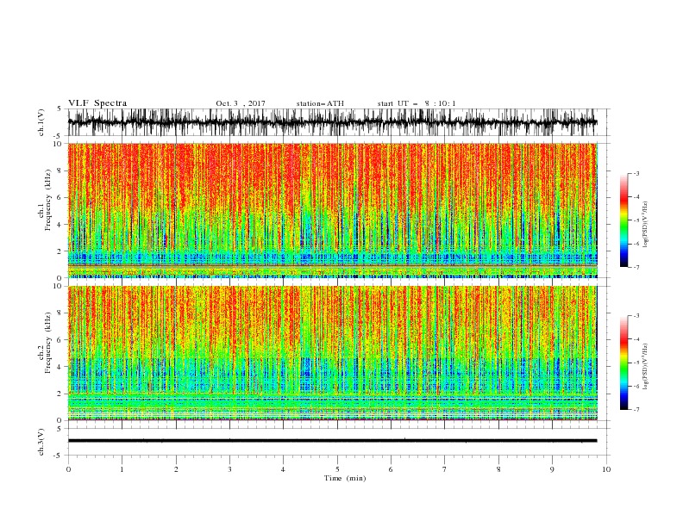Click time axis tick label 6
The width and height of the screenshot is (683, 527).
(x=391, y=469)
